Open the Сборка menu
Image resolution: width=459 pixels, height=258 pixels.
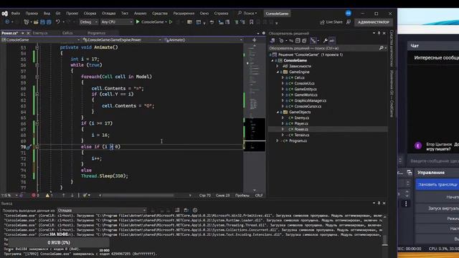click(90, 14)
